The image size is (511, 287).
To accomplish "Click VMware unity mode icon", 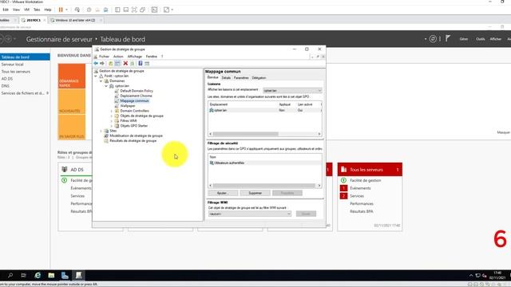I will pyautogui.click(x=142, y=10).
